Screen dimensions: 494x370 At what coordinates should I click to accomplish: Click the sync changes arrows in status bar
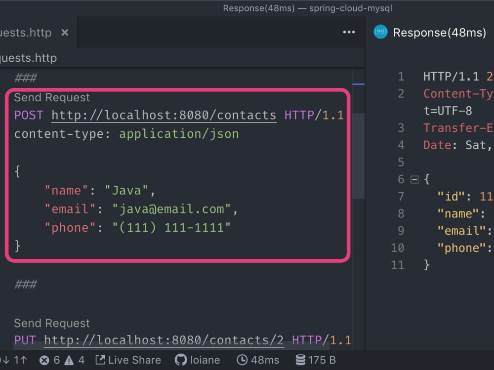tap(14, 360)
